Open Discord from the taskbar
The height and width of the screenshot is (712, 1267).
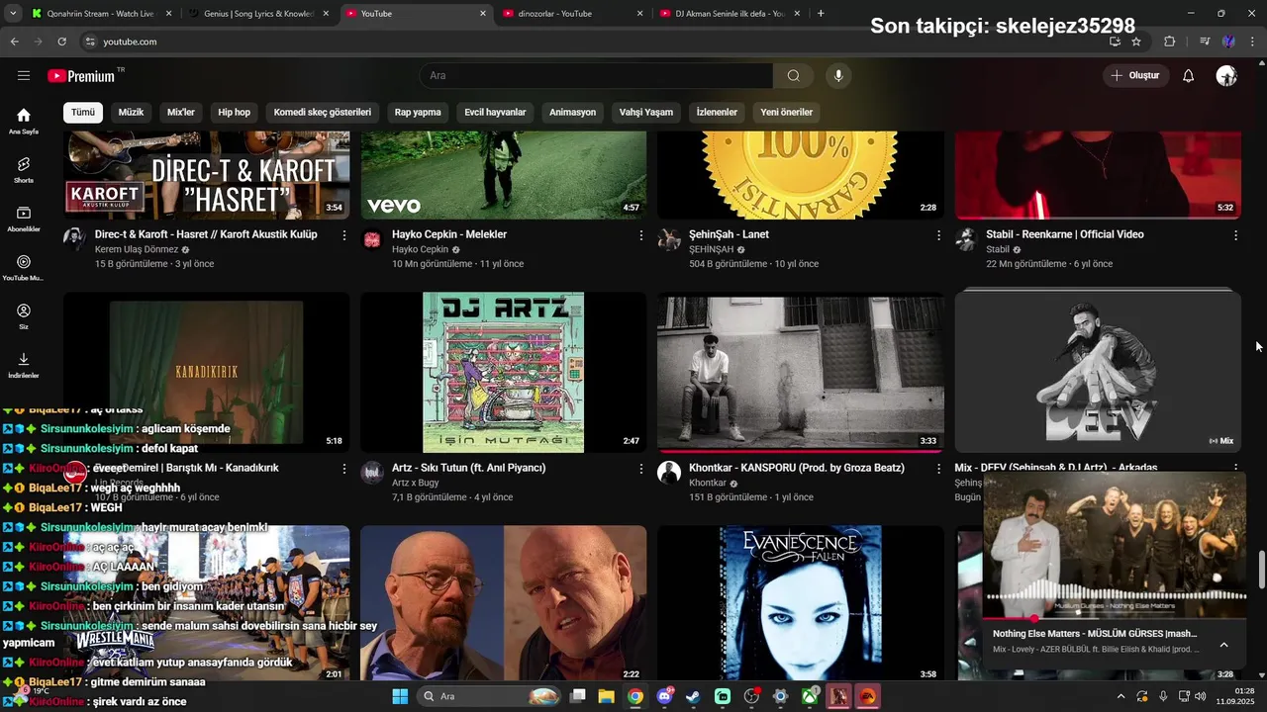664,696
